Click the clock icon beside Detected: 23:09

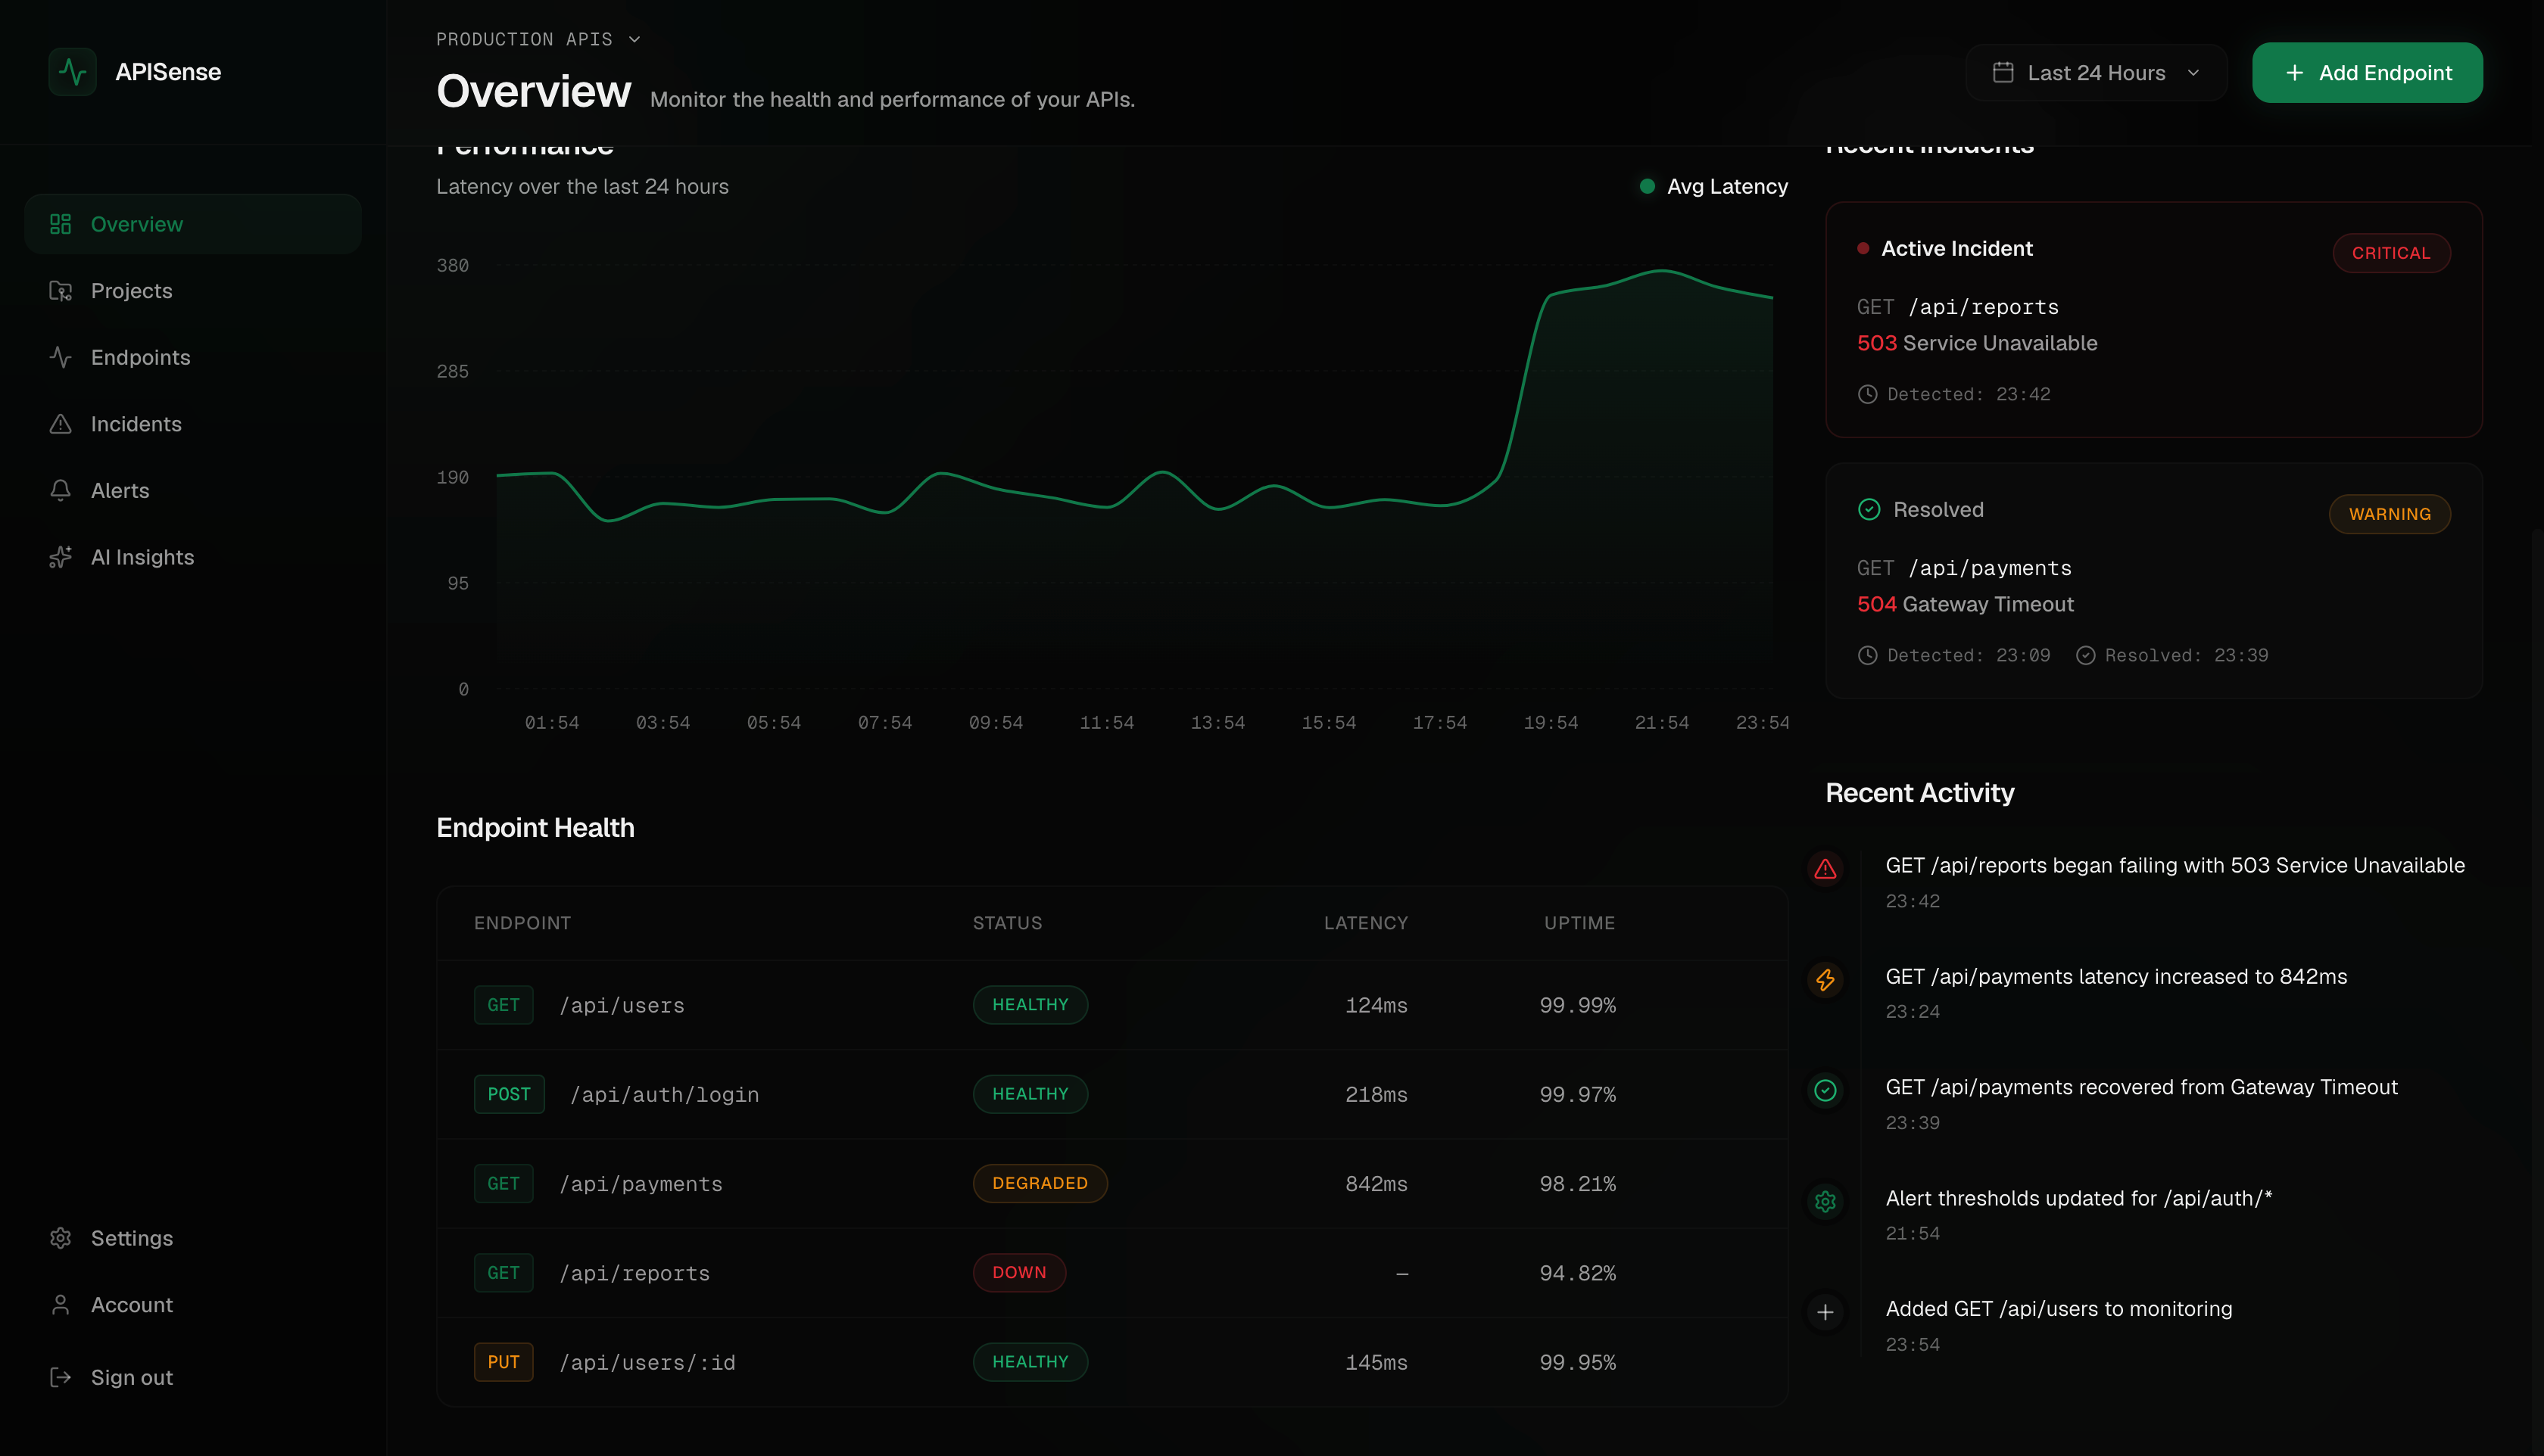click(1866, 655)
